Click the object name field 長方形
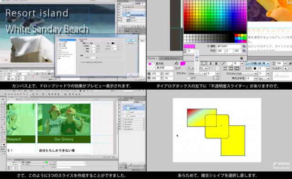Screen dimensions: 292x179 pyautogui.click(x=165, y=68)
